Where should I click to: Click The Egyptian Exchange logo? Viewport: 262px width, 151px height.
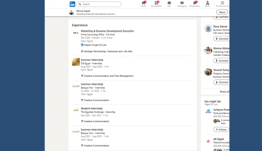[76, 110]
